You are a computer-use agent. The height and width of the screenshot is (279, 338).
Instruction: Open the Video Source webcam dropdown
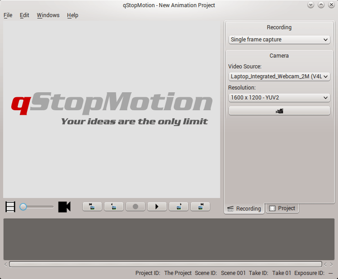279,76
